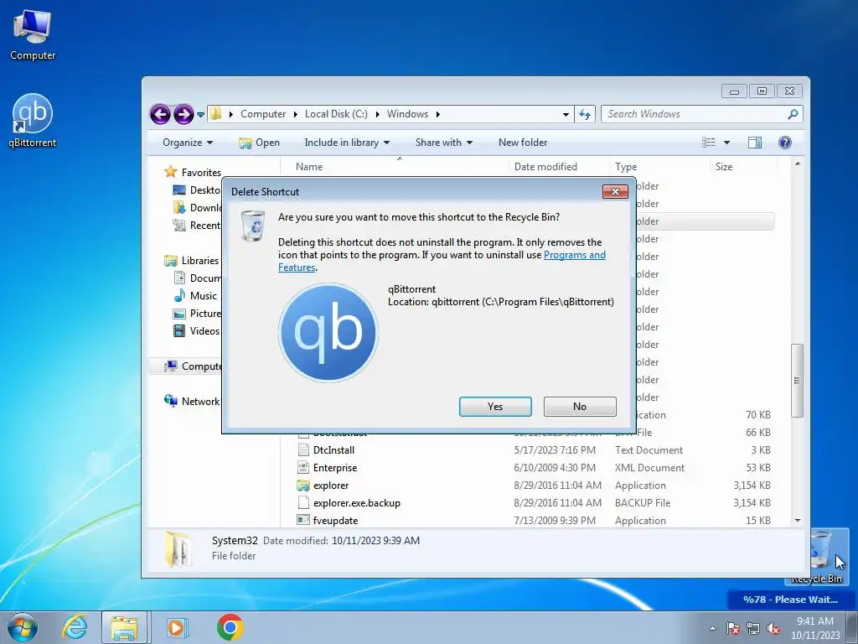Click Local Disk (C:) breadcrumb
Image resolution: width=858 pixels, height=644 pixels.
(336, 114)
